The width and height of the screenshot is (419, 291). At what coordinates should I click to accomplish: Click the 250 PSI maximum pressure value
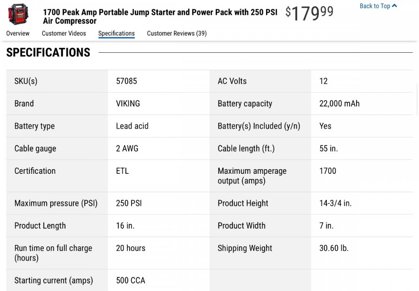pos(129,203)
